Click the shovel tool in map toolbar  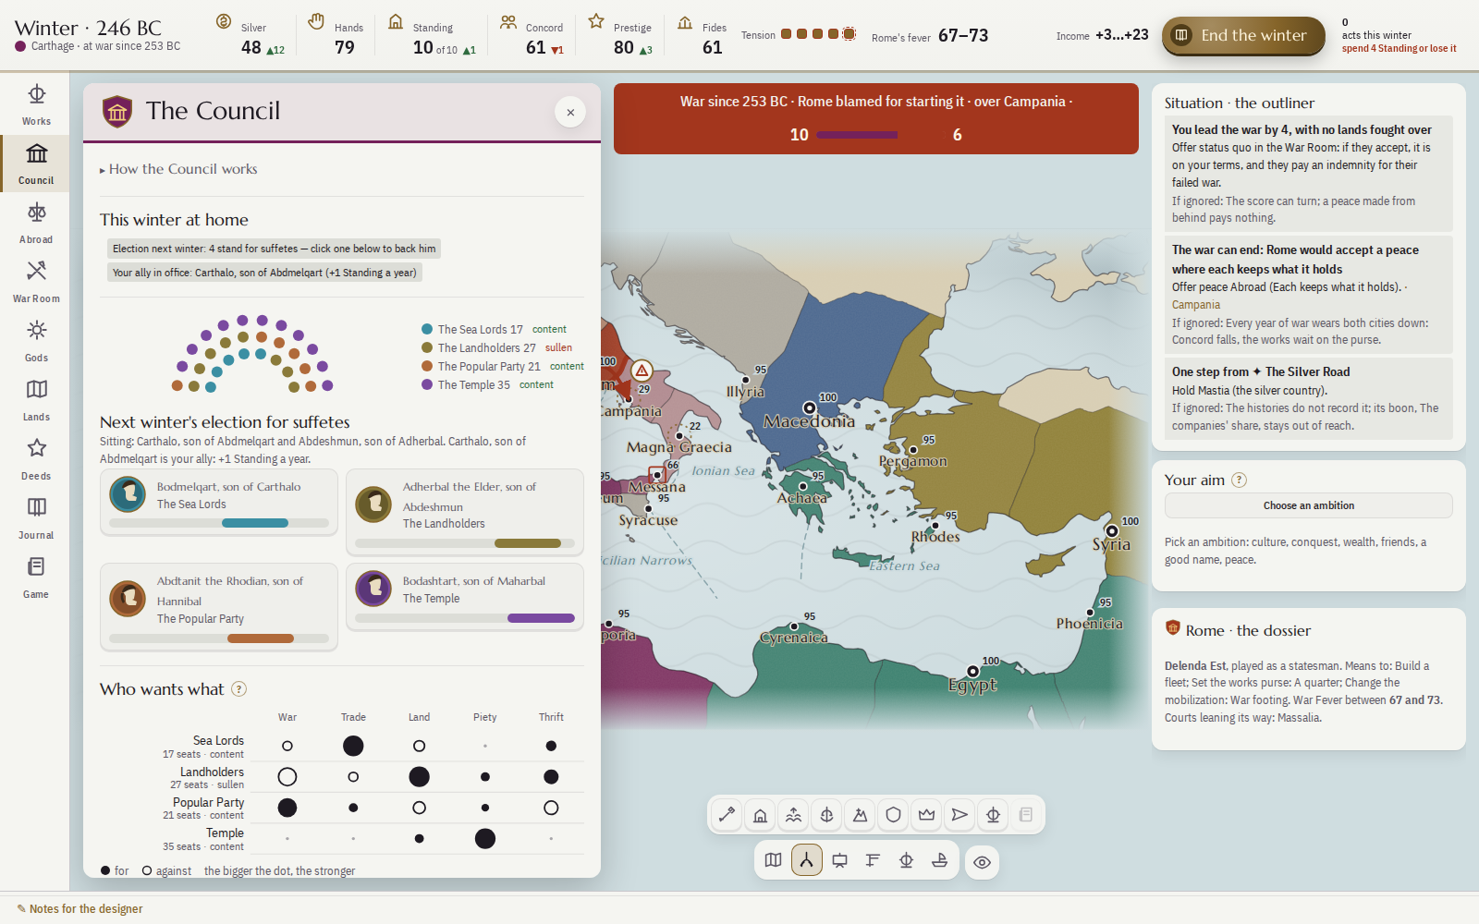(727, 815)
